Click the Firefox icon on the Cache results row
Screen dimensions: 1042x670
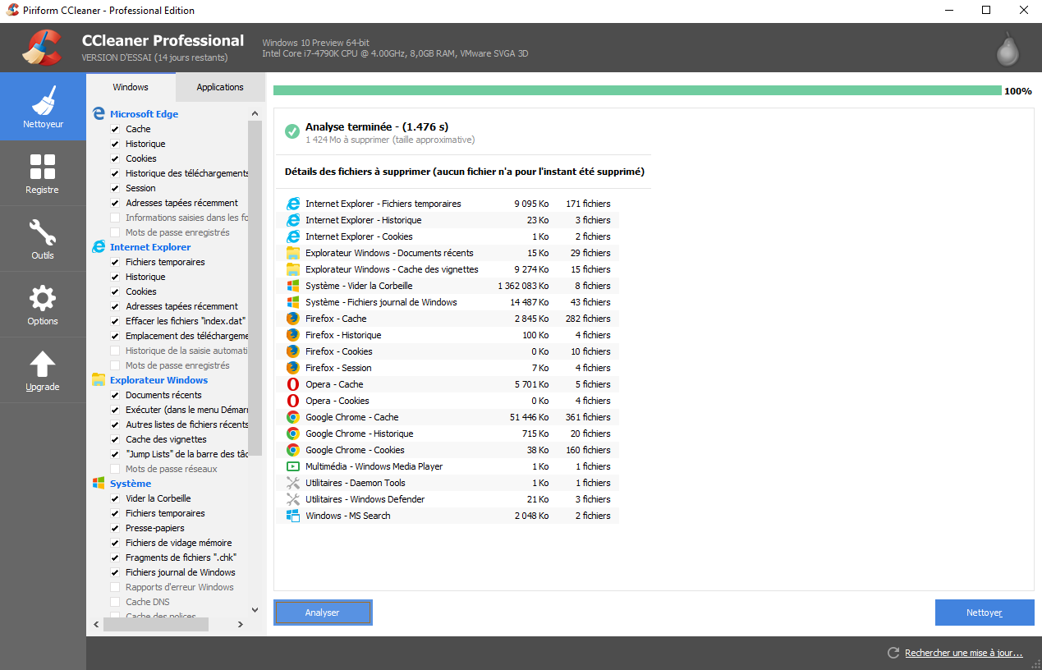click(x=293, y=319)
